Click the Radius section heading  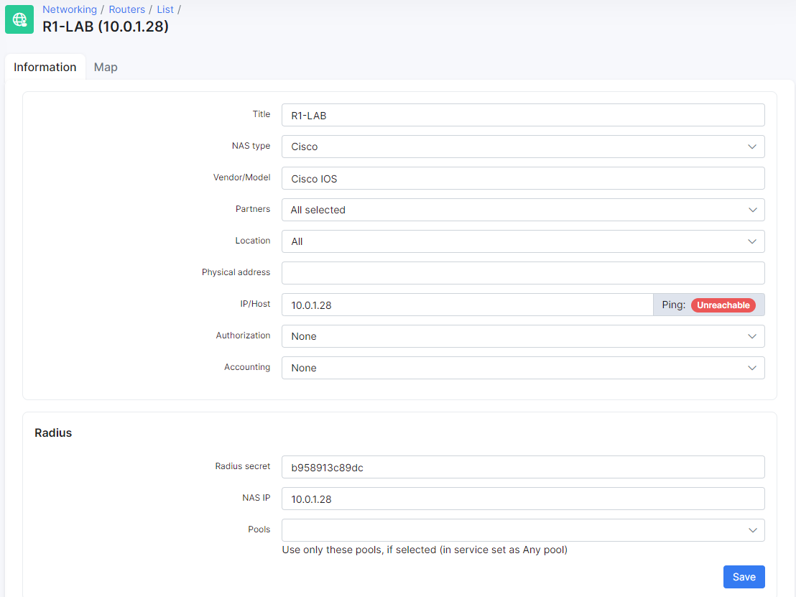53,433
